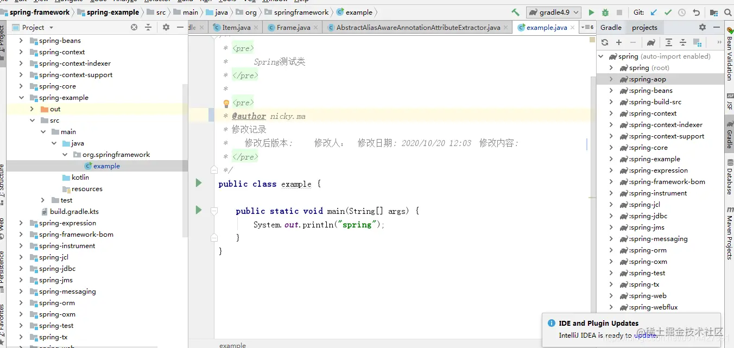This screenshot has height=348, width=734.
Task: Open Gradle panel settings gear
Action: [703, 27]
